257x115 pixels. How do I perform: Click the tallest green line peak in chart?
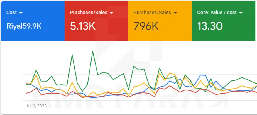click(93, 51)
